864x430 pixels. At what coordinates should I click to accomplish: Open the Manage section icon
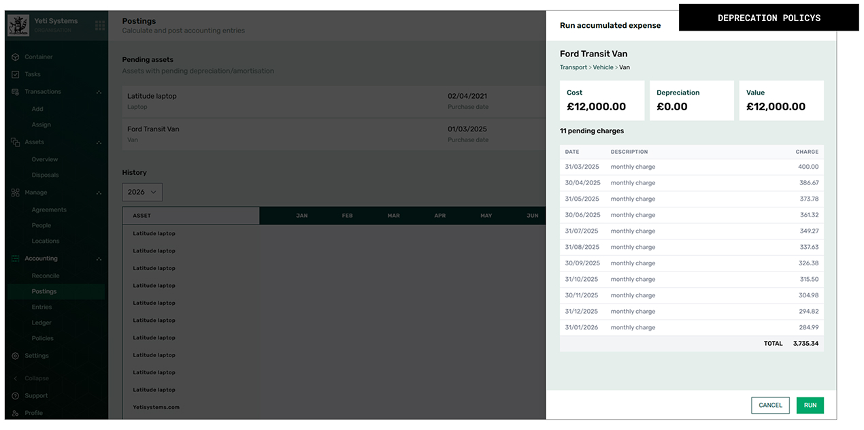[x=14, y=193]
